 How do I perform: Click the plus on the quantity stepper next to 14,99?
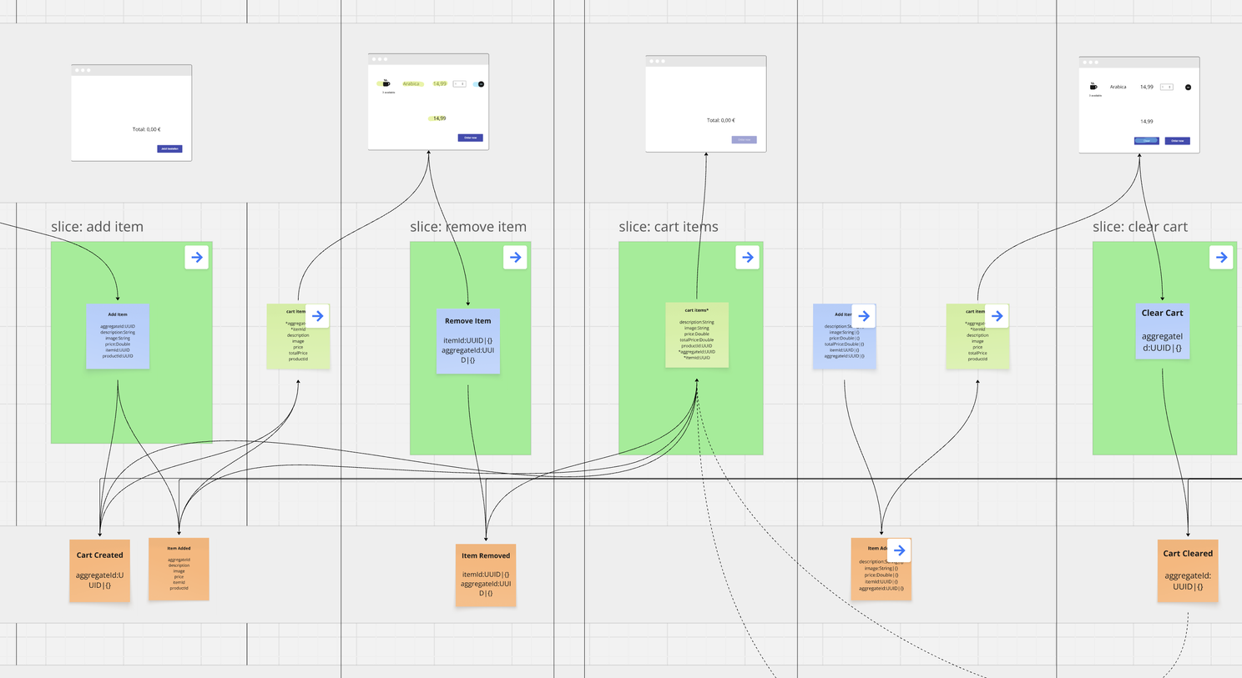pos(464,83)
